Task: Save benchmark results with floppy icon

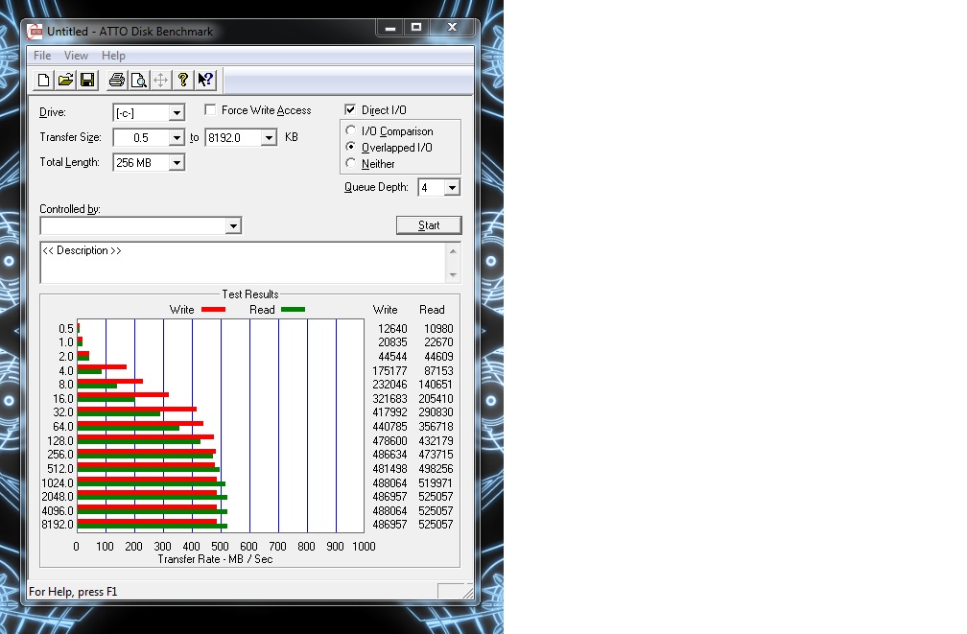Action: [x=87, y=81]
